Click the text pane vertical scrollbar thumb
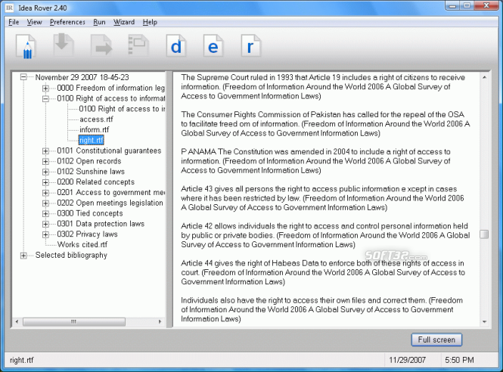This screenshot has width=503, height=372. (484, 234)
